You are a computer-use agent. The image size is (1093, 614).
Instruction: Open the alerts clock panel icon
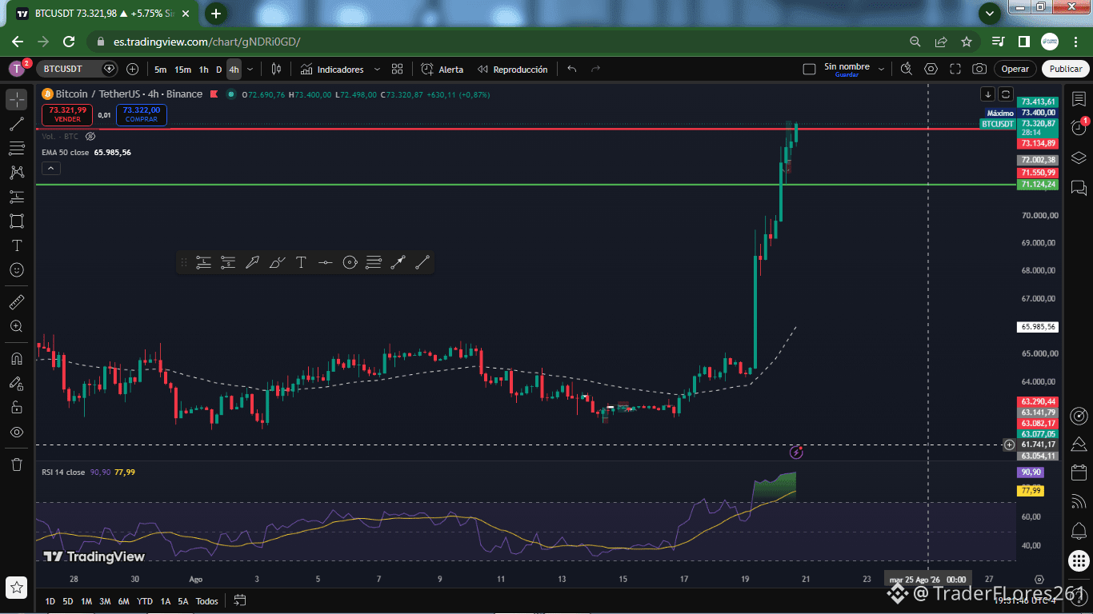point(1079,128)
